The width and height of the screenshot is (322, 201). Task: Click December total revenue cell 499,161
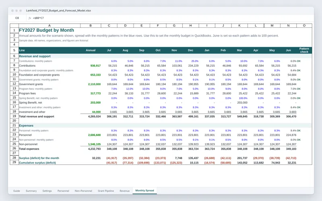pos(193,116)
